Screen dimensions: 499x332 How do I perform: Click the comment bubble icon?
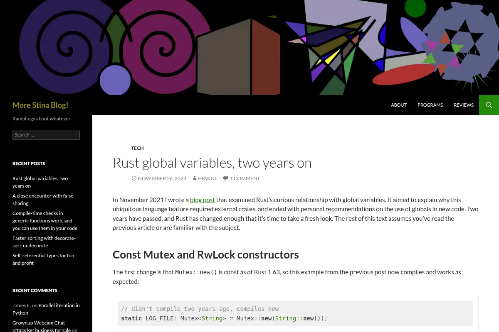coord(226,178)
